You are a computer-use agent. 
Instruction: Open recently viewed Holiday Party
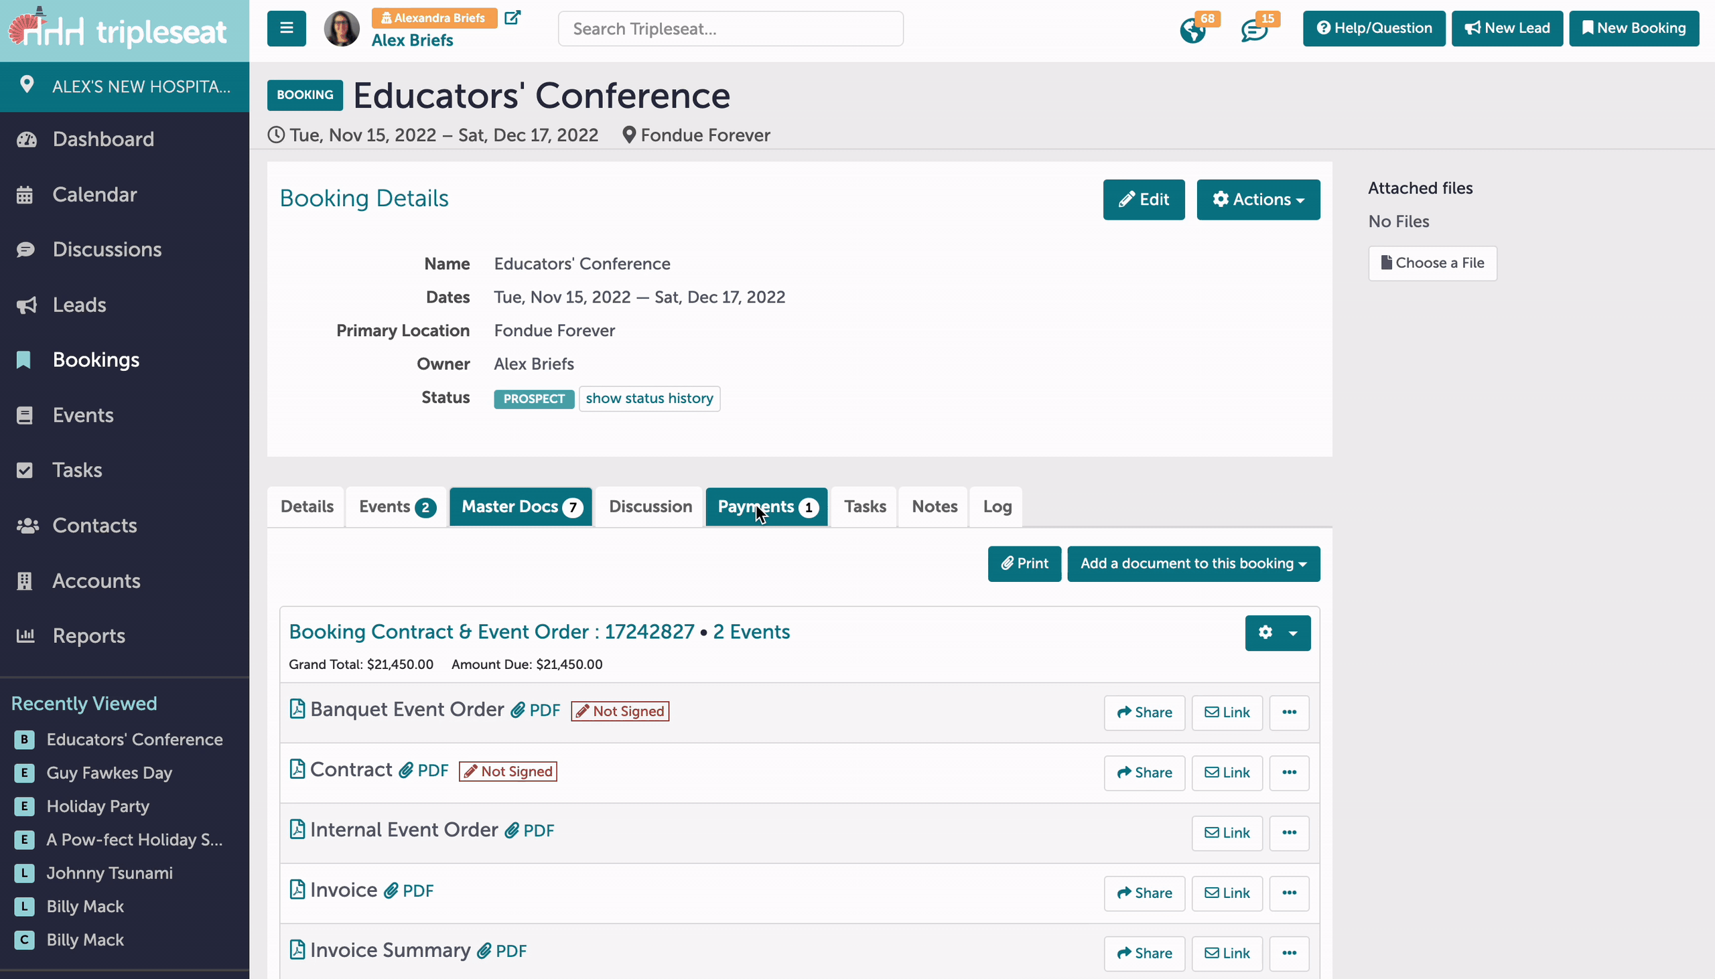(98, 806)
